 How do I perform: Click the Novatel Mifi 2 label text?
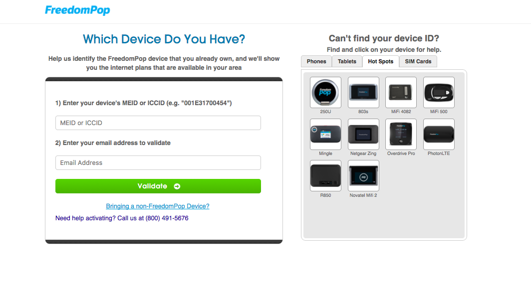(x=363, y=195)
